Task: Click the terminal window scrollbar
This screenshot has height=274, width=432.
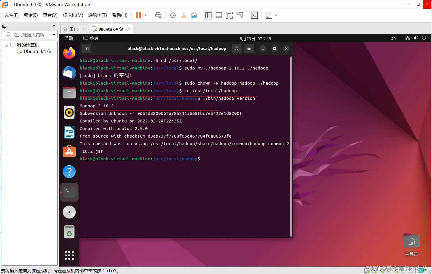Action: pyautogui.click(x=291, y=147)
